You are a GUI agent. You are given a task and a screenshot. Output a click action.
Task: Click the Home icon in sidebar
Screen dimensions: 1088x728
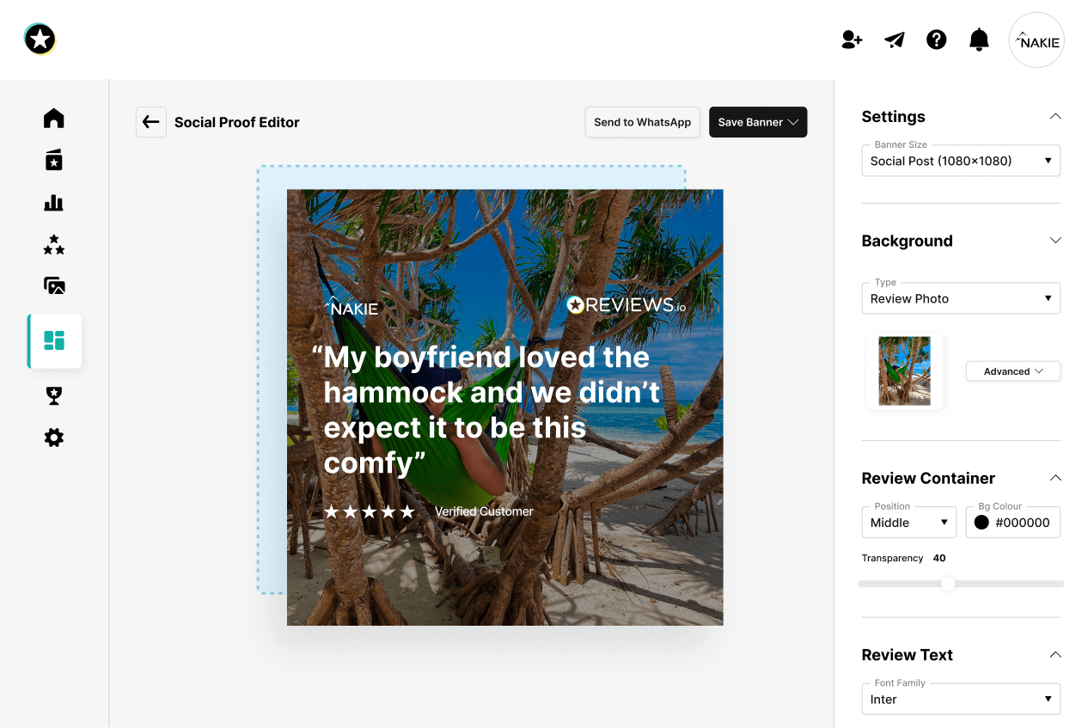54,118
